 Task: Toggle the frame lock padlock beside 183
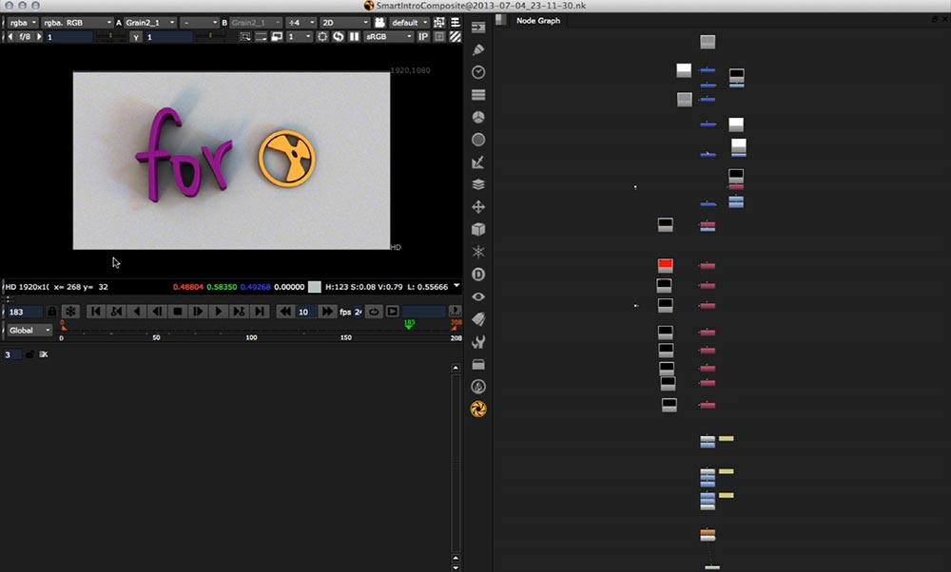[52, 312]
